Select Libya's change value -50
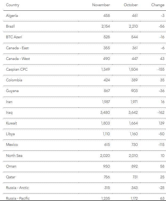This screenshot has height=201, width=166. tap(161, 134)
